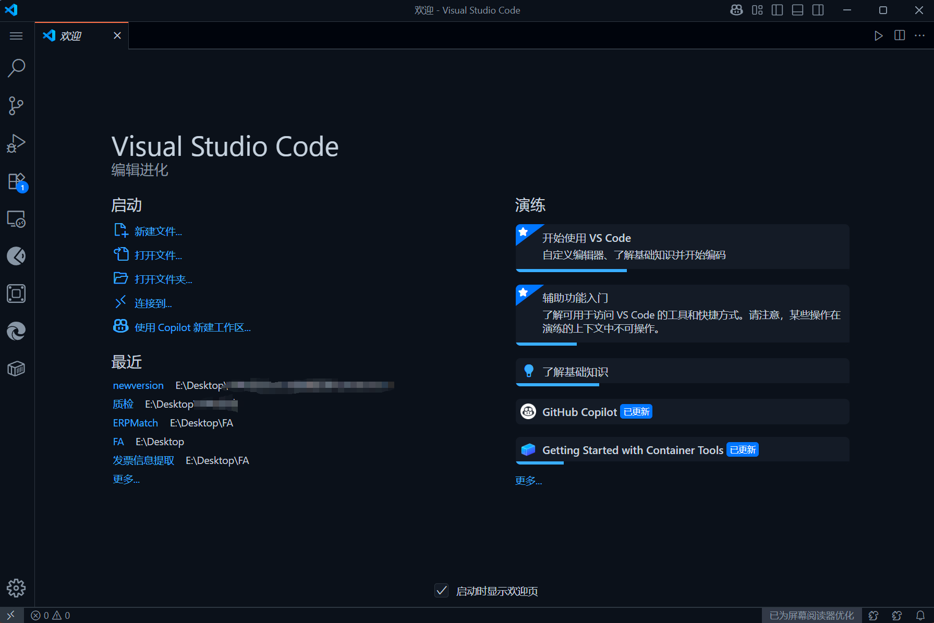Click the folder icon beside 打开文件夹
This screenshot has height=623, width=934.
120,278
